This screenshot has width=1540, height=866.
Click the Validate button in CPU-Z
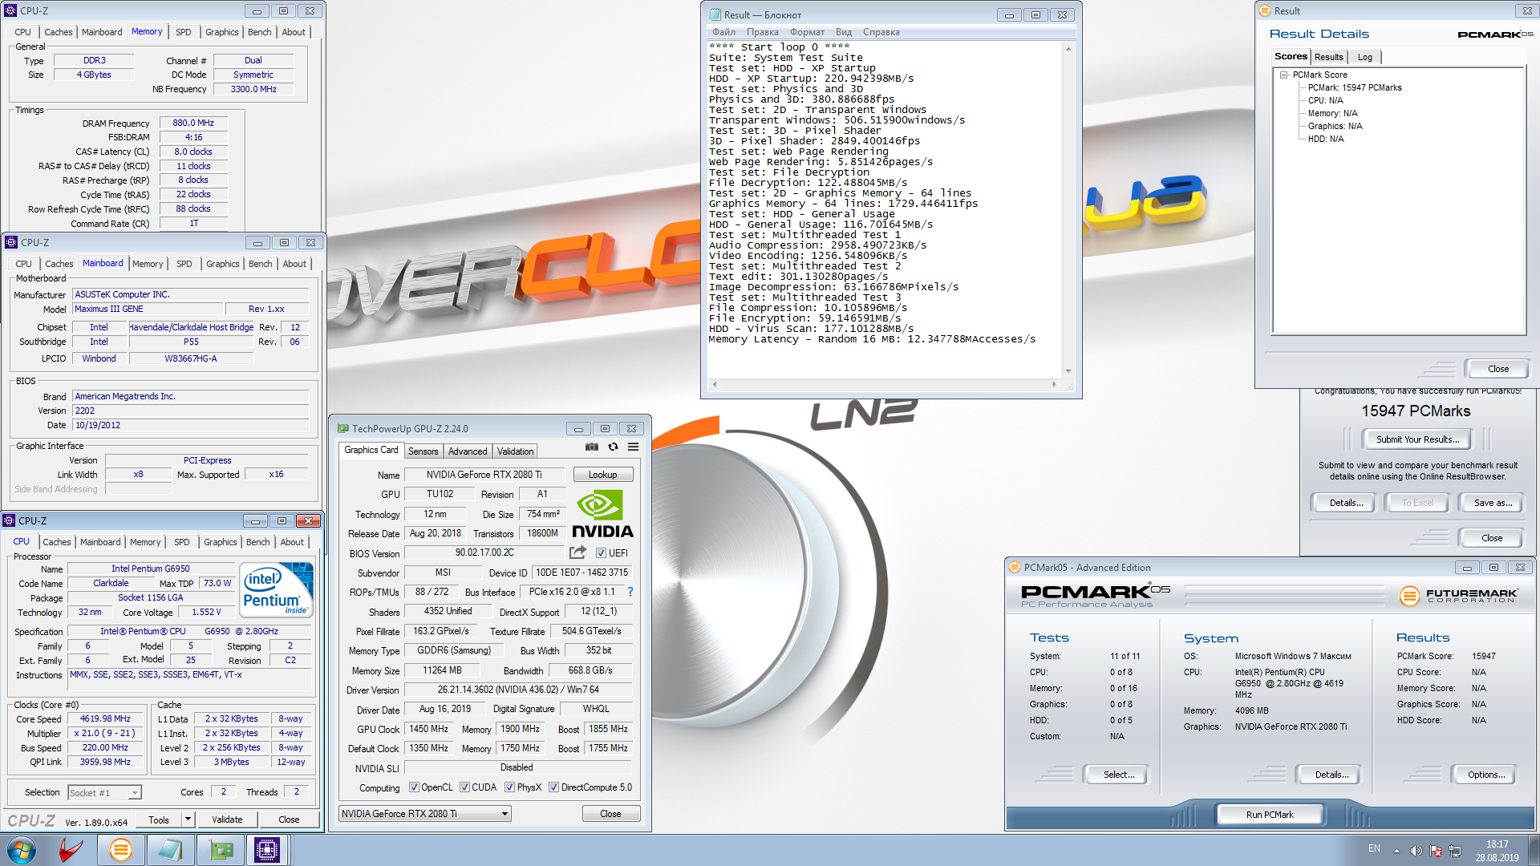click(x=227, y=819)
